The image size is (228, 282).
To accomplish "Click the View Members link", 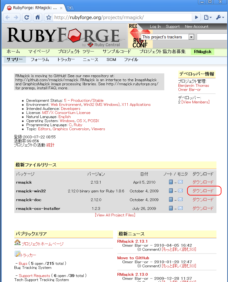I will coord(196,102).
